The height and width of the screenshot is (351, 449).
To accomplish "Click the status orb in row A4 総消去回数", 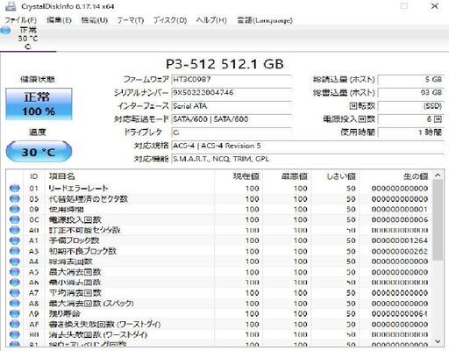I will [x=15, y=261].
